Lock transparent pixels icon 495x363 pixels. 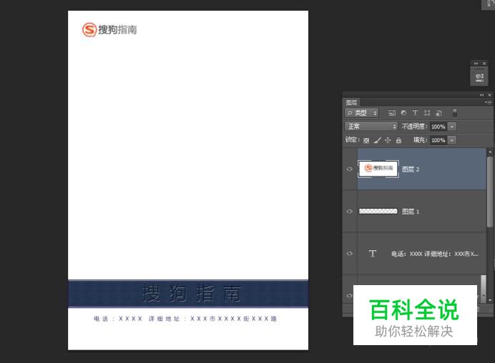366,140
